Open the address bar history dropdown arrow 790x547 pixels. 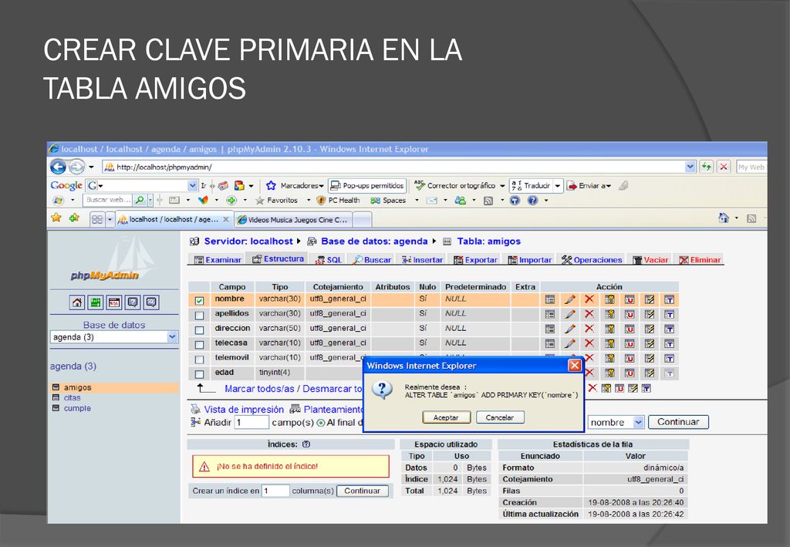[690, 167]
